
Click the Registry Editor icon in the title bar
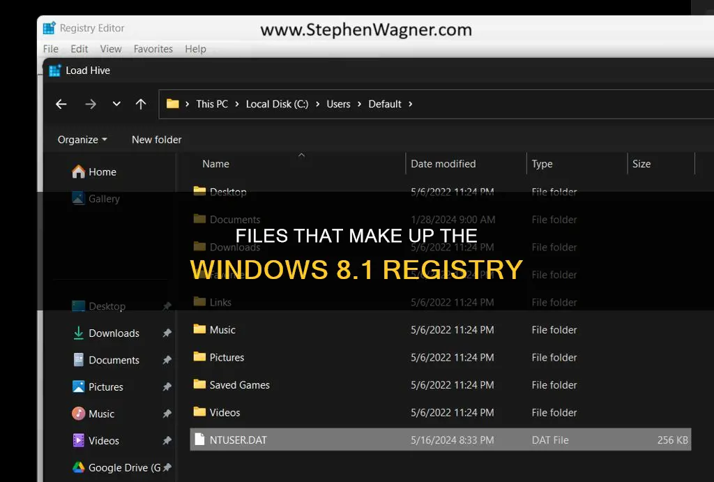tap(49, 27)
